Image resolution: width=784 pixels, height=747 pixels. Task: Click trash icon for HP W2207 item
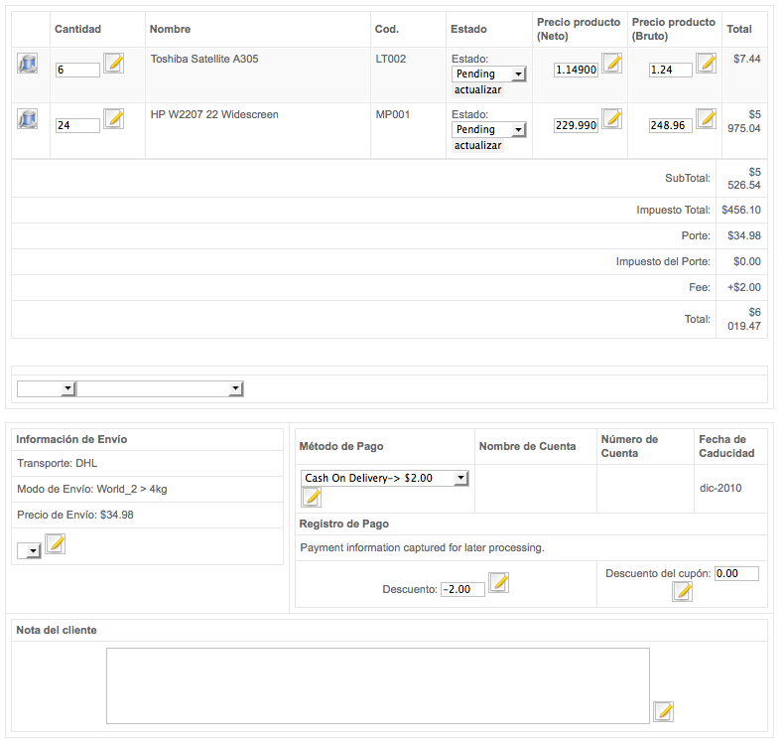click(28, 119)
